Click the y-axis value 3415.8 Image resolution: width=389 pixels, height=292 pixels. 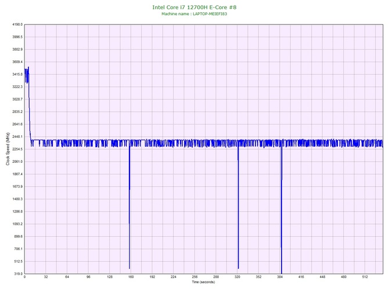[x=17, y=74]
